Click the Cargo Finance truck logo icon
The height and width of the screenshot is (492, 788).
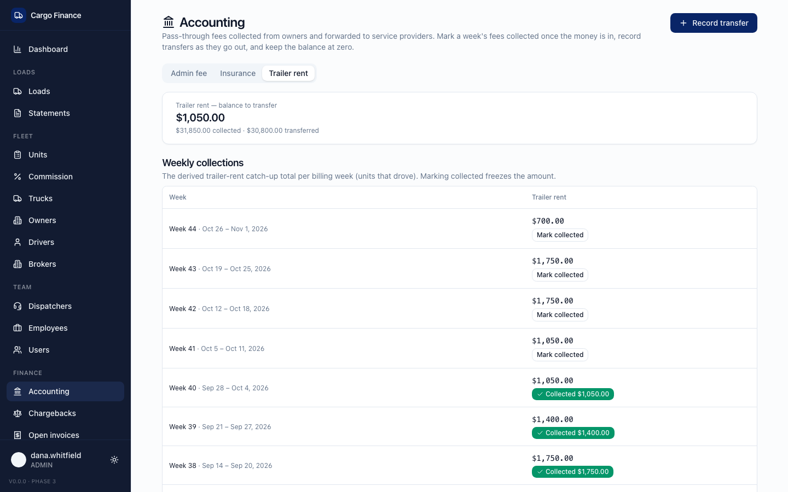tap(19, 15)
